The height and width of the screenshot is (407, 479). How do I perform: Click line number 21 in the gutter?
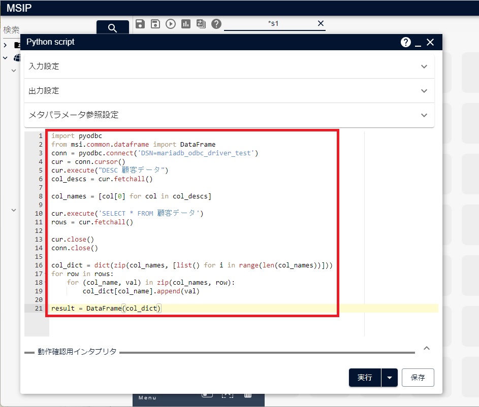point(39,308)
